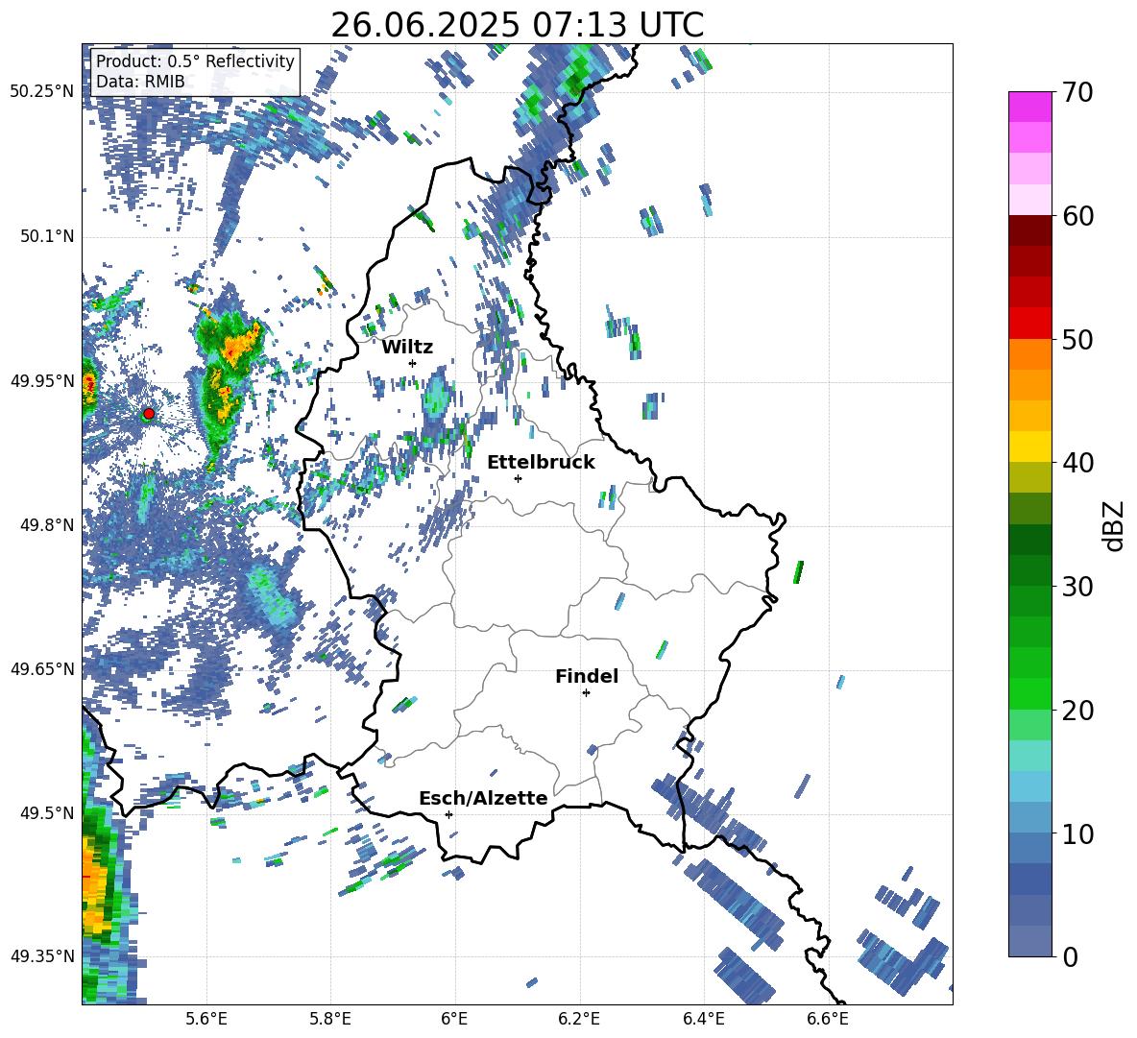Click the 49.8°N latitude label

(46, 525)
